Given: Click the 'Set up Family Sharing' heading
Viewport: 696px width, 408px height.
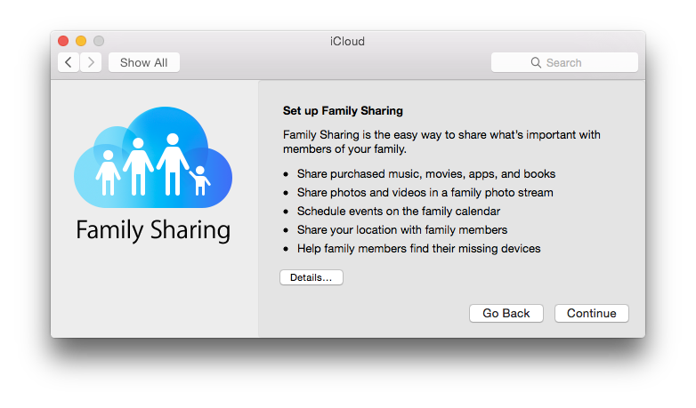Looking at the screenshot, I should (x=343, y=111).
